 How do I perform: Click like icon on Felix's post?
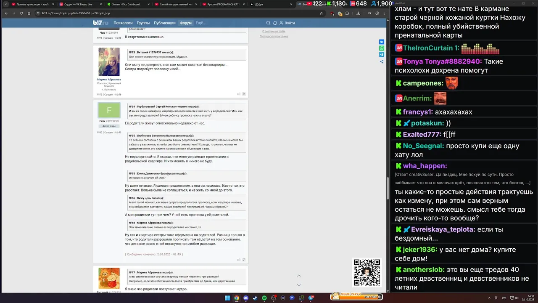coord(239,260)
